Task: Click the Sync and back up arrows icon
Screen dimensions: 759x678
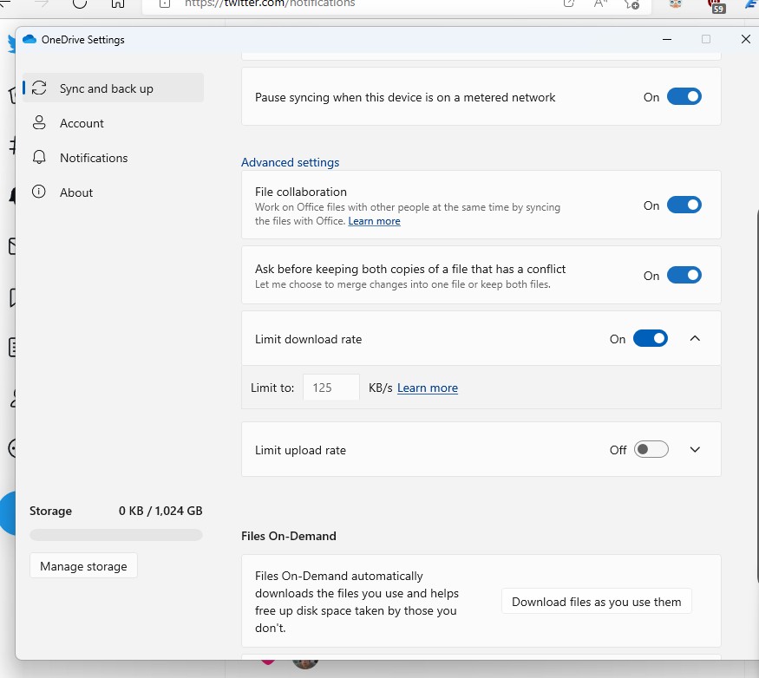Action: (39, 88)
